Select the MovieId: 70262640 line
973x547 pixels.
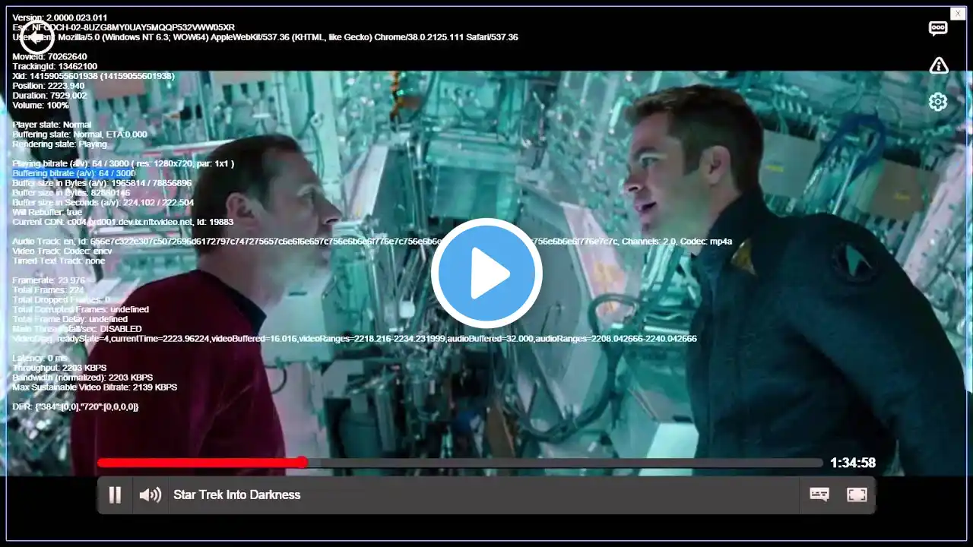(50, 57)
